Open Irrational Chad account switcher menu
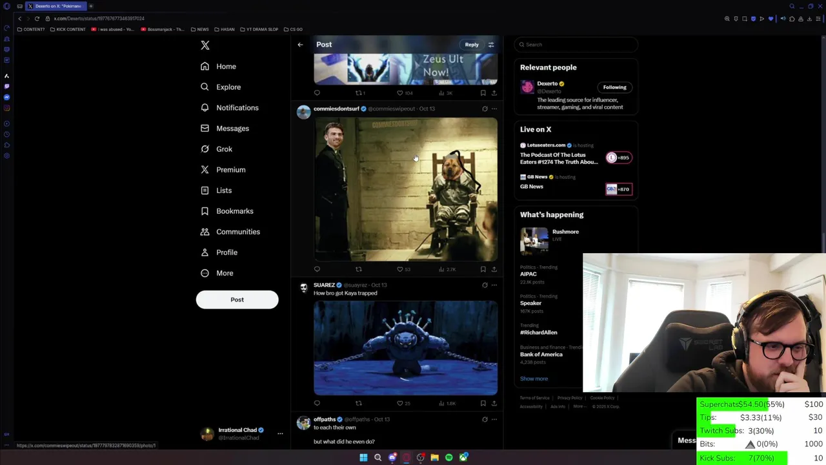Screen dimensions: 826x465 (x=280, y=434)
